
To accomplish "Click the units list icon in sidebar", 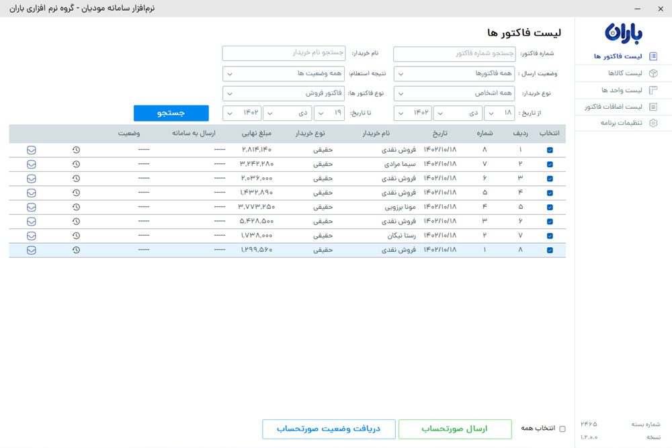I will tap(653, 90).
